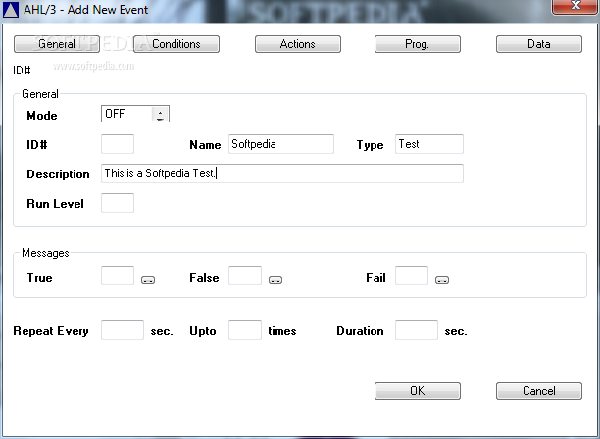Click the Type field containing Test
The width and height of the screenshot is (600, 439).
tap(429, 144)
